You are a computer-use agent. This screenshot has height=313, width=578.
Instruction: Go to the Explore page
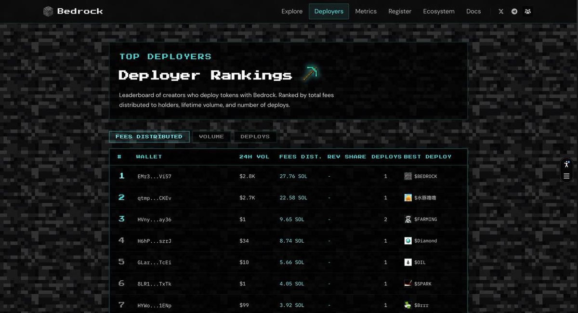292,12
